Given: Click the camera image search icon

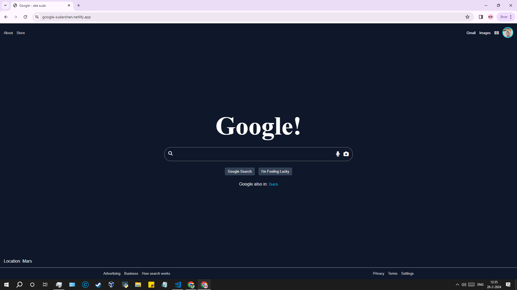Looking at the screenshot, I should 346,154.
